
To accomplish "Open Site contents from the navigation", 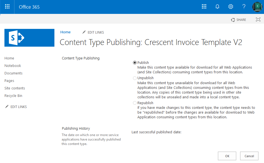I will [x=14, y=88].
